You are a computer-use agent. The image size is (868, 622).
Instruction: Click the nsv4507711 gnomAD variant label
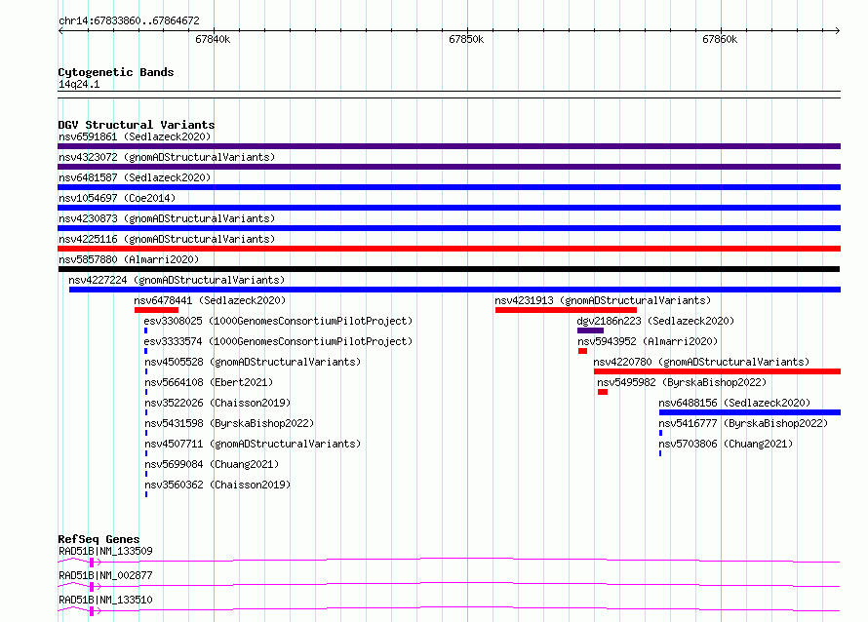click(x=253, y=444)
